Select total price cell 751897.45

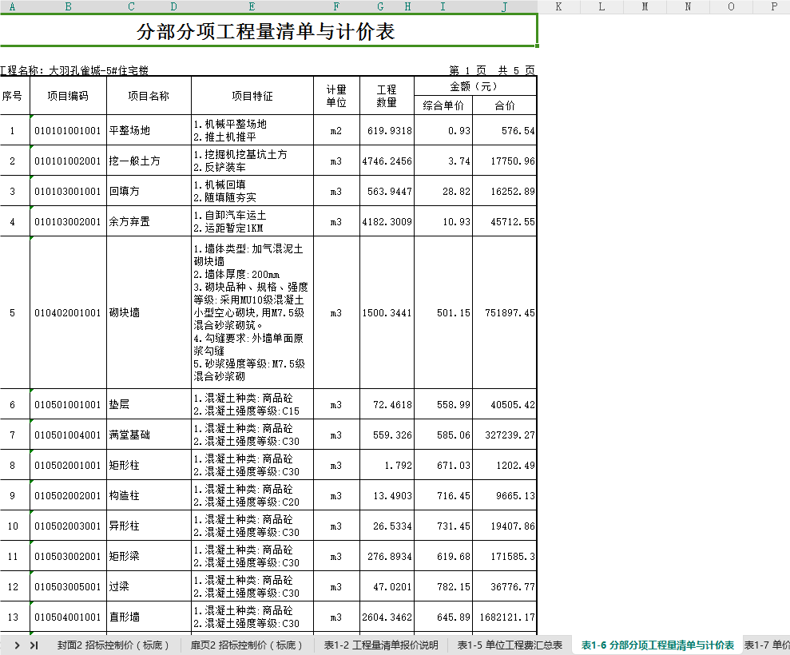tap(504, 312)
